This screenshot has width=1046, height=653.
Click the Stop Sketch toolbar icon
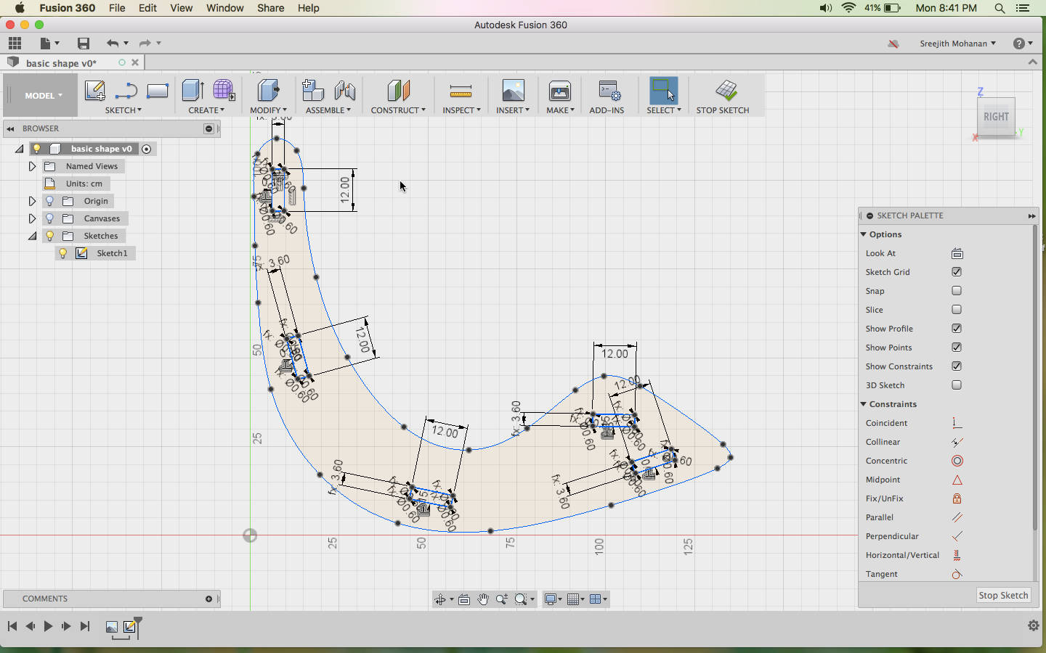point(726,91)
